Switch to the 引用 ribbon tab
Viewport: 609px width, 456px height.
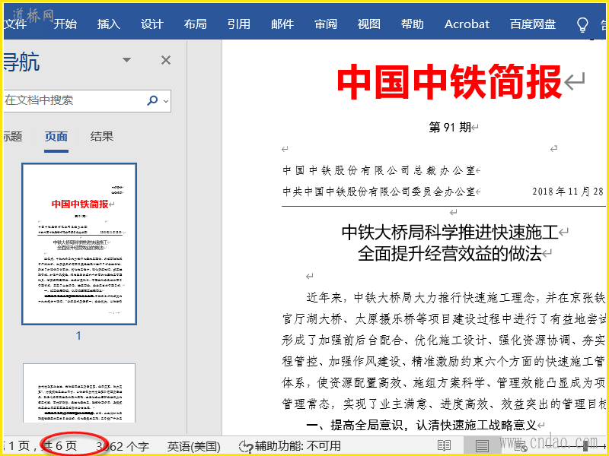coord(239,24)
